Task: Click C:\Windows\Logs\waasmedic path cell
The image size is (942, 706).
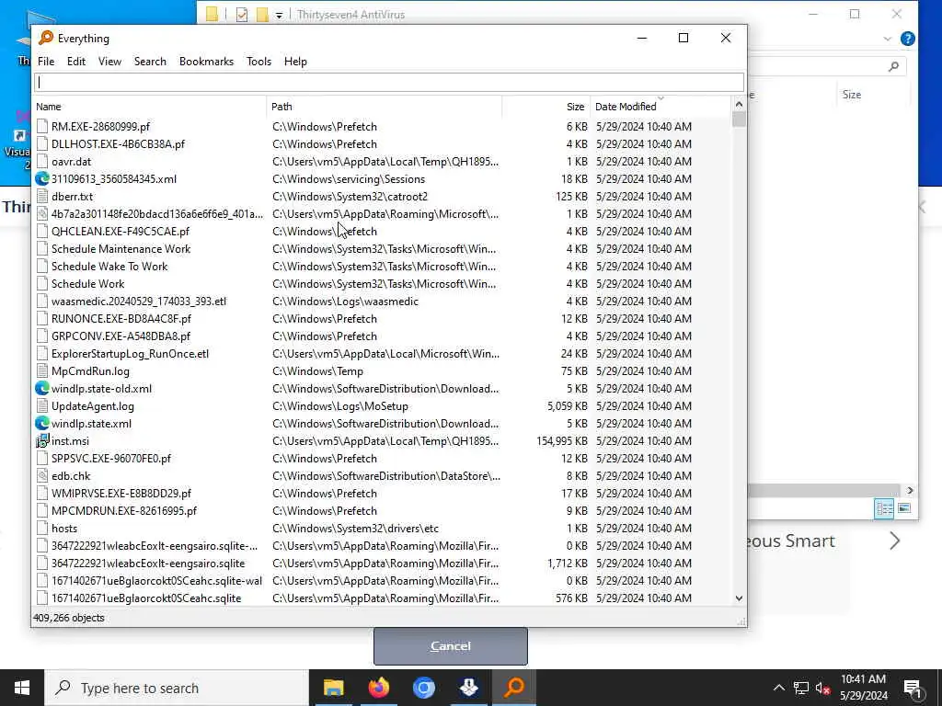Action: (x=345, y=301)
